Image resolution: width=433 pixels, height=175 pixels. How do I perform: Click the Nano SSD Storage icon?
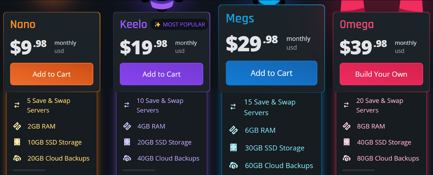tap(17, 142)
